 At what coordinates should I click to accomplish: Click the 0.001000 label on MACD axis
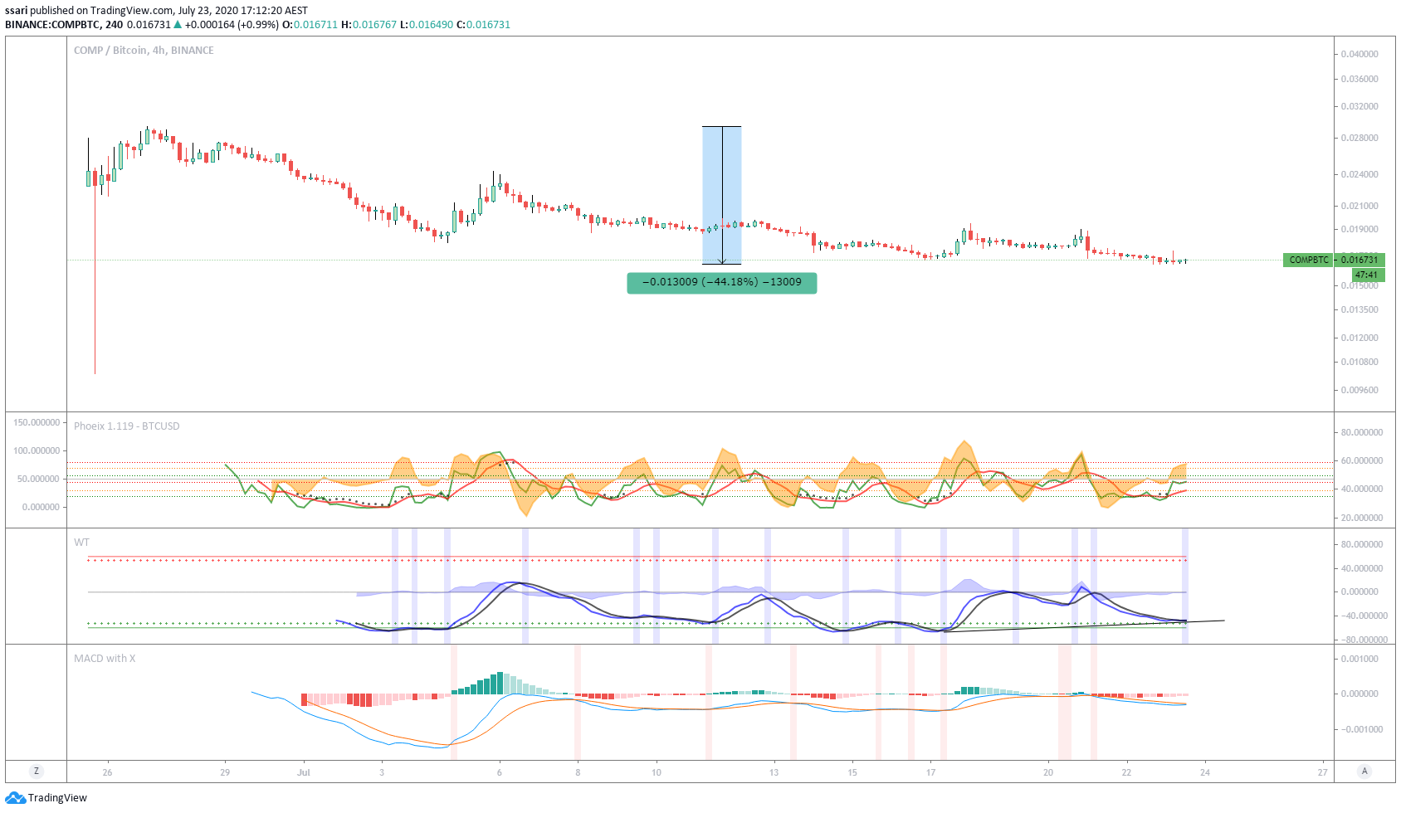click(x=1360, y=660)
